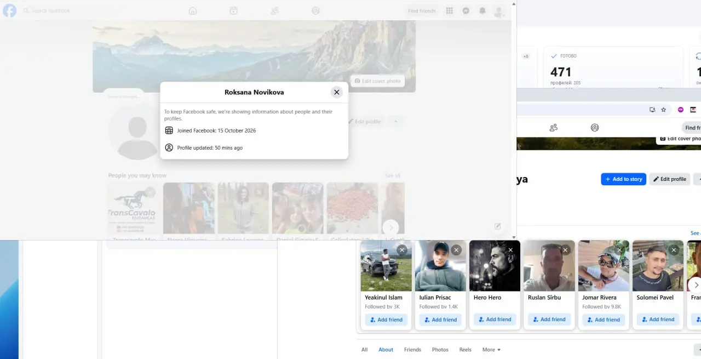701x359 pixels.
Task: Click Edit cover photo in the dimmed window
Action: pos(377,81)
